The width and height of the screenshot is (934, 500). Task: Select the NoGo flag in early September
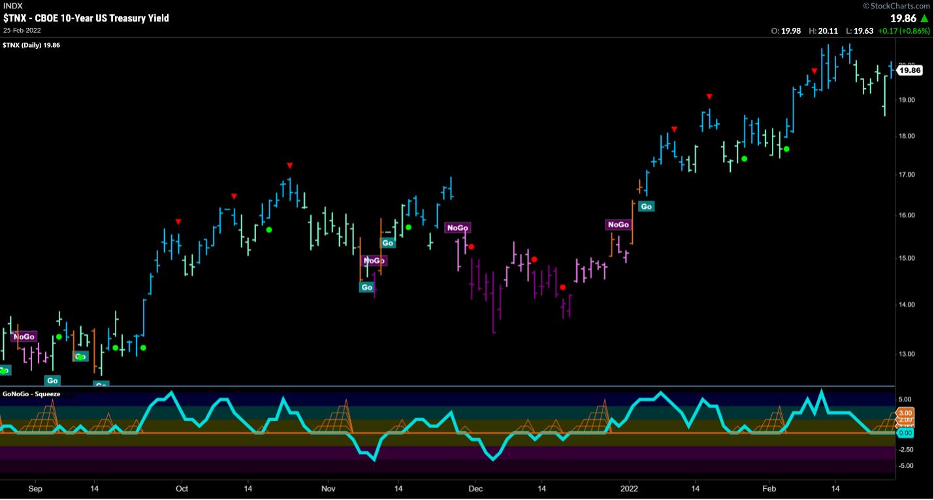(24, 337)
